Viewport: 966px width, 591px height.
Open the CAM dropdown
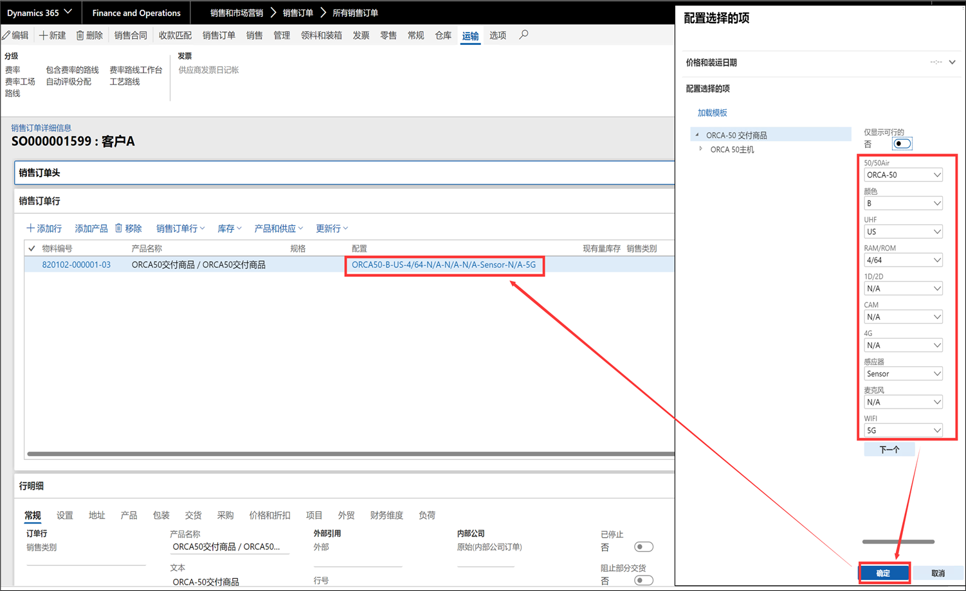(903, 317)
